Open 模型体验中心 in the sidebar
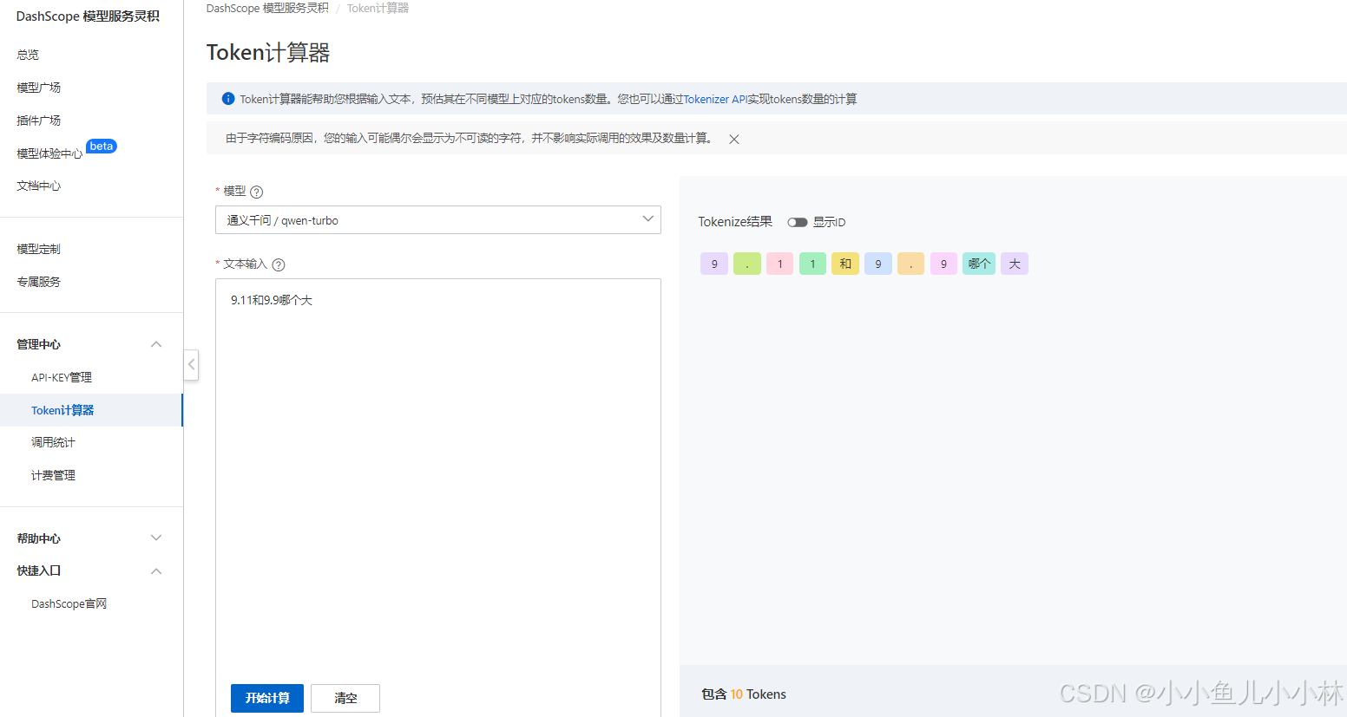The image size is (1347, 717). [x=49, y=153]
